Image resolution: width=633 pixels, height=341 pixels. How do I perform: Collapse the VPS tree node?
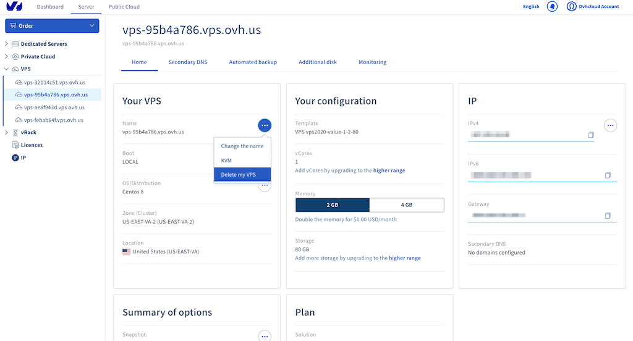point(6,69)
